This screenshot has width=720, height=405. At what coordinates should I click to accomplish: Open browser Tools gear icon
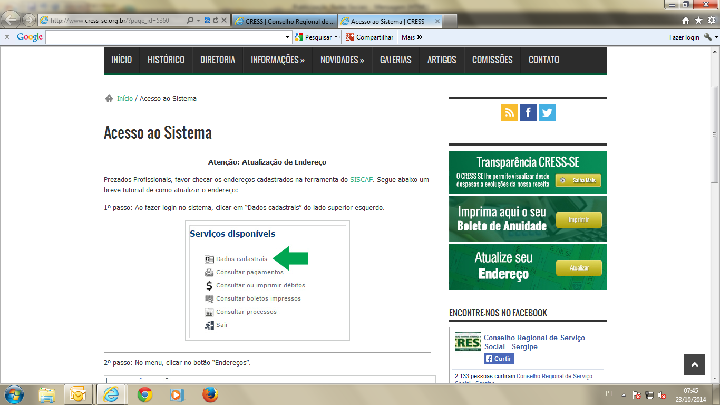(x=711, y=21)
